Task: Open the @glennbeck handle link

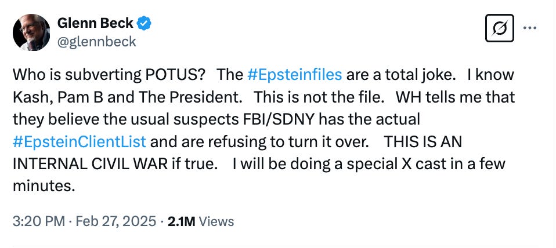Action: [97, 41]
